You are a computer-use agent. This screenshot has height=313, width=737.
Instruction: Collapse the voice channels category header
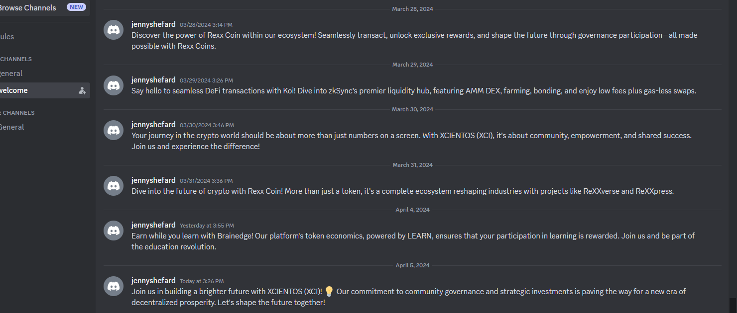point(18,113)
